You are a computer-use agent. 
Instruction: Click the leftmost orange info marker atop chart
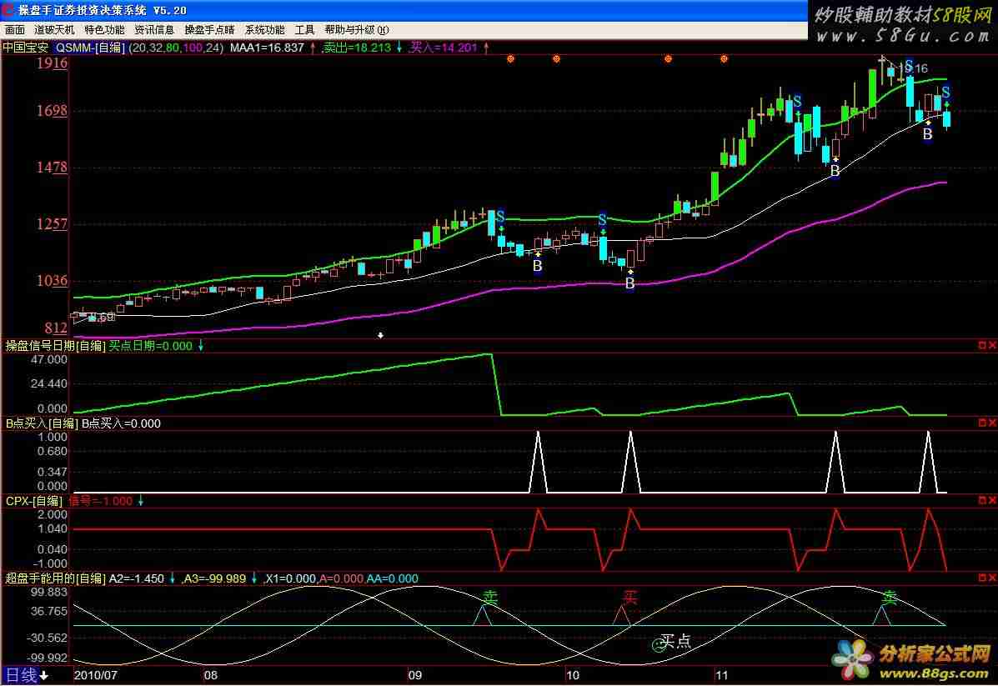[510, 59]
